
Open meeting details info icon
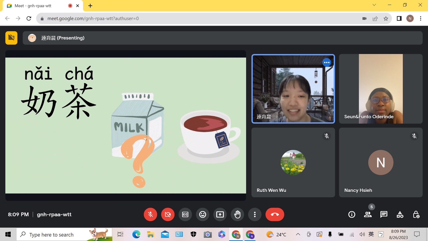(x=352, y=214)
